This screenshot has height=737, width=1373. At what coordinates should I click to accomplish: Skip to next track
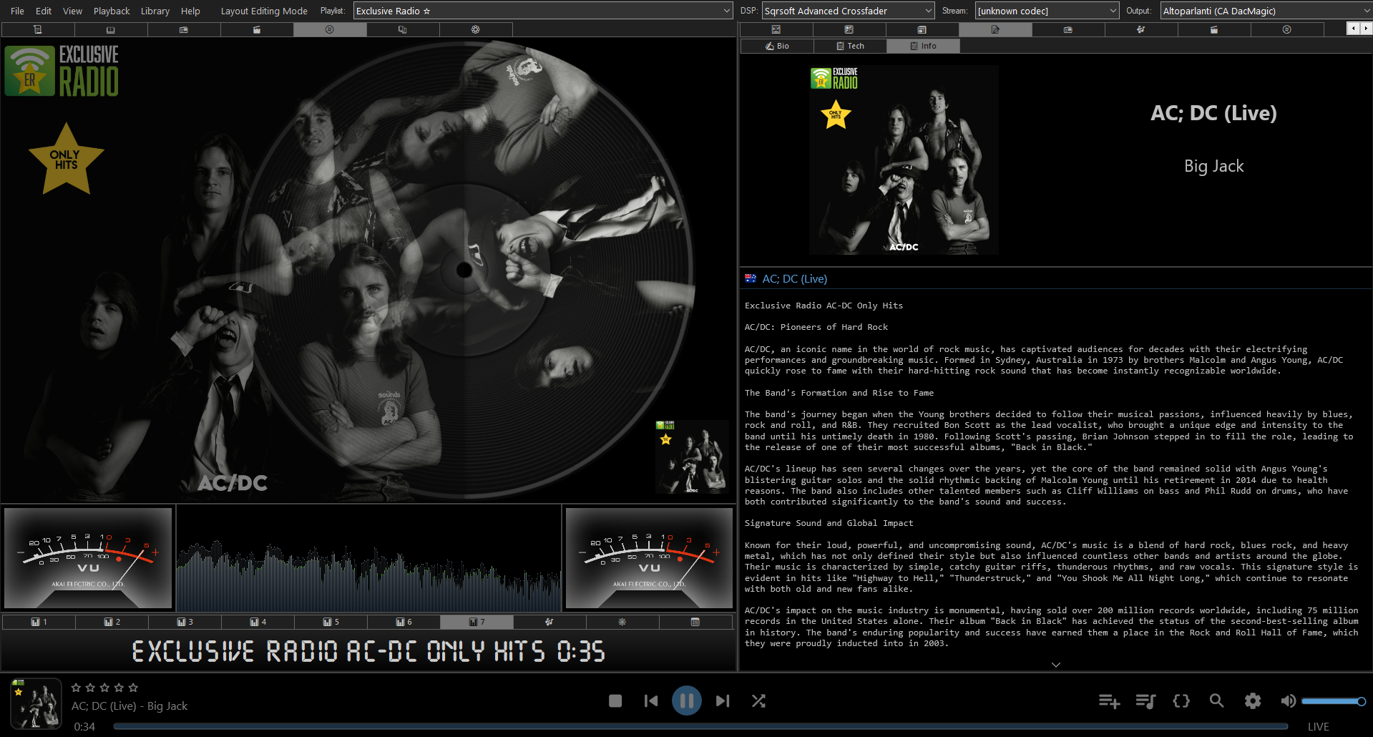coord(723,701)
